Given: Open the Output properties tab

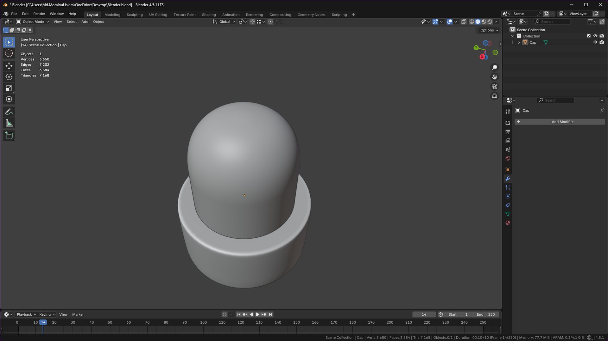Looking at the screenshot, I should (x=508, y=131).
